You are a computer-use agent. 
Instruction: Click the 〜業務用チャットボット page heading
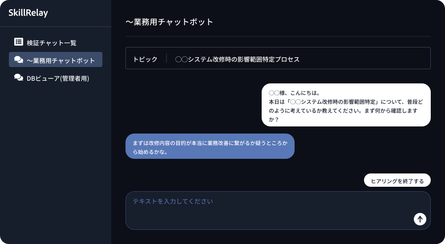click(170, 22)
